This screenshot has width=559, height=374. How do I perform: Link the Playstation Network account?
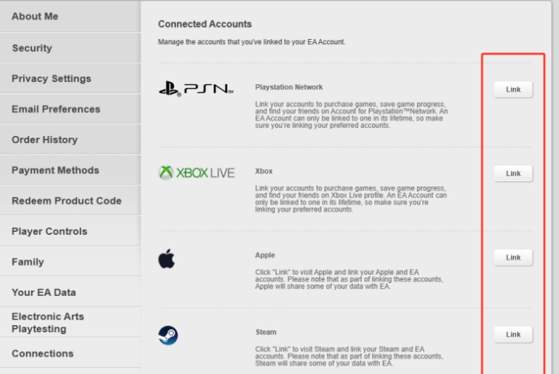[x=513, y=89]
